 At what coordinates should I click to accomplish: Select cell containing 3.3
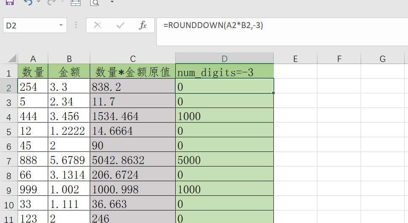tap(69, 86)
